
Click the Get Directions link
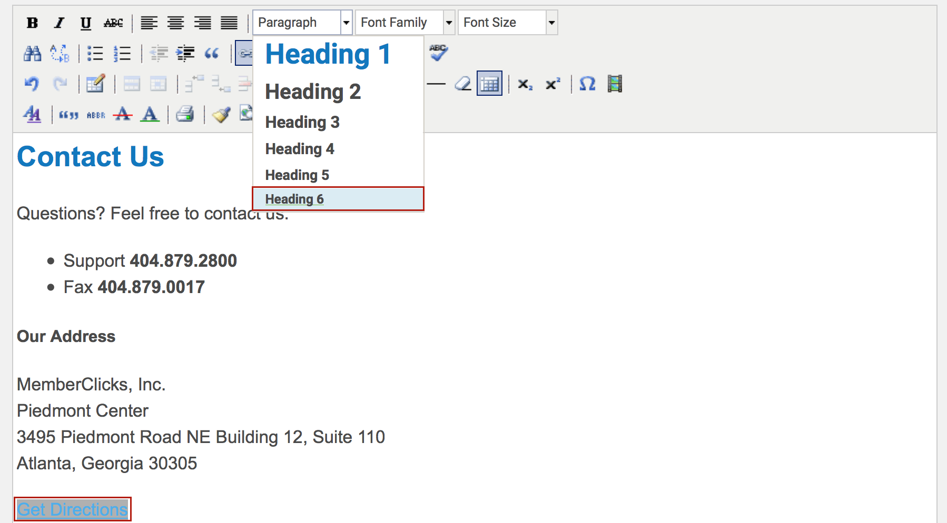[72, 509]
